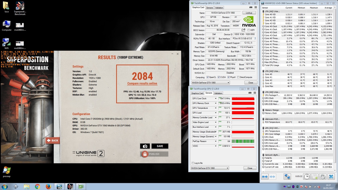
Task: Open luca user folder desktop icon
Action: [x=7, y=7]
